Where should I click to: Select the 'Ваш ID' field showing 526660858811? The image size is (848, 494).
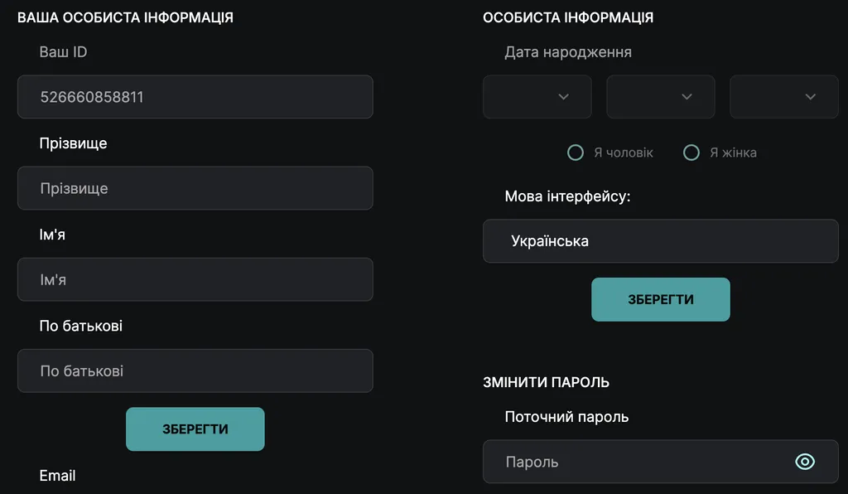[195, 96]
